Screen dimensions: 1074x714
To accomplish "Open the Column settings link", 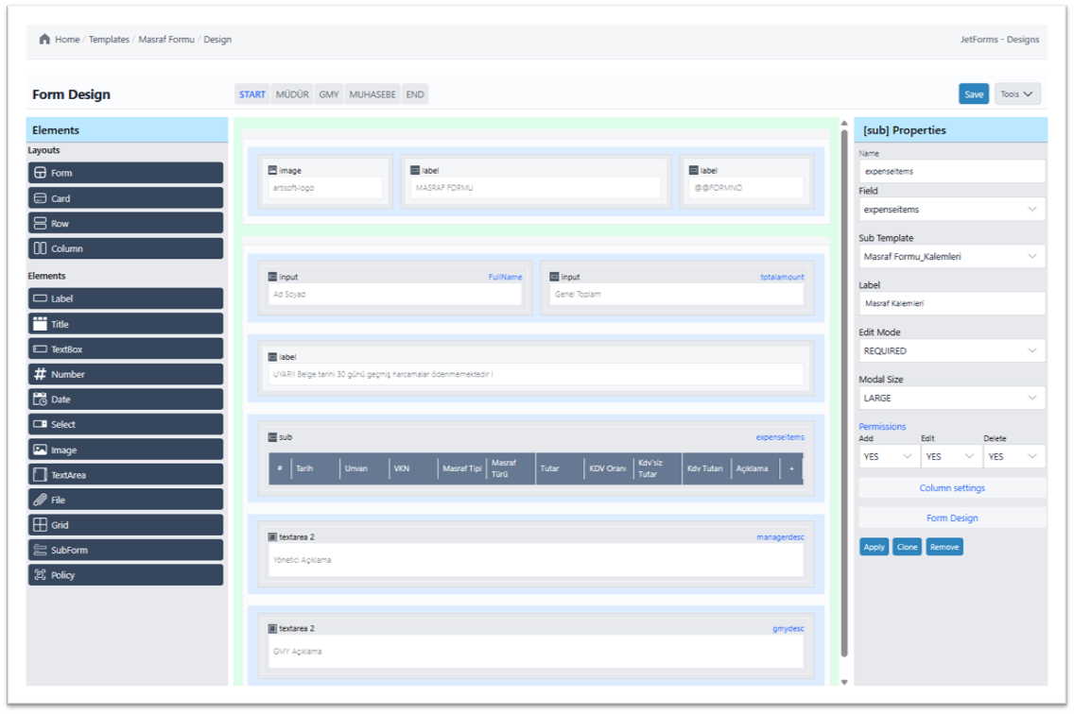I will [951, 488].
